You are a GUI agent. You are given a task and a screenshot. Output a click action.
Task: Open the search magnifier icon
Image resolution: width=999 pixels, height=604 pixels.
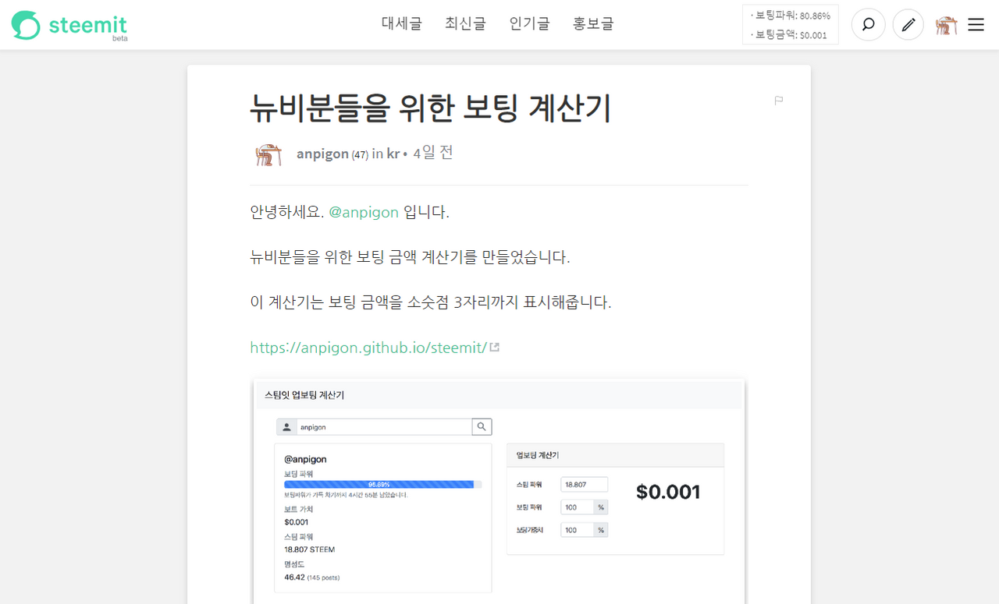[x=868, y=25]
